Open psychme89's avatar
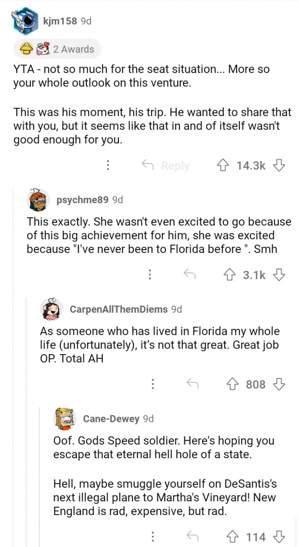The image size is (299, 547). coord(38,199)
